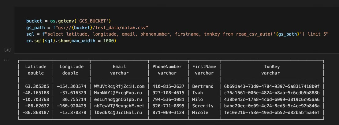Viewport: 339px width, 125px height.
Task: Click phone number 794-536-1081
Action: point(168,99)
